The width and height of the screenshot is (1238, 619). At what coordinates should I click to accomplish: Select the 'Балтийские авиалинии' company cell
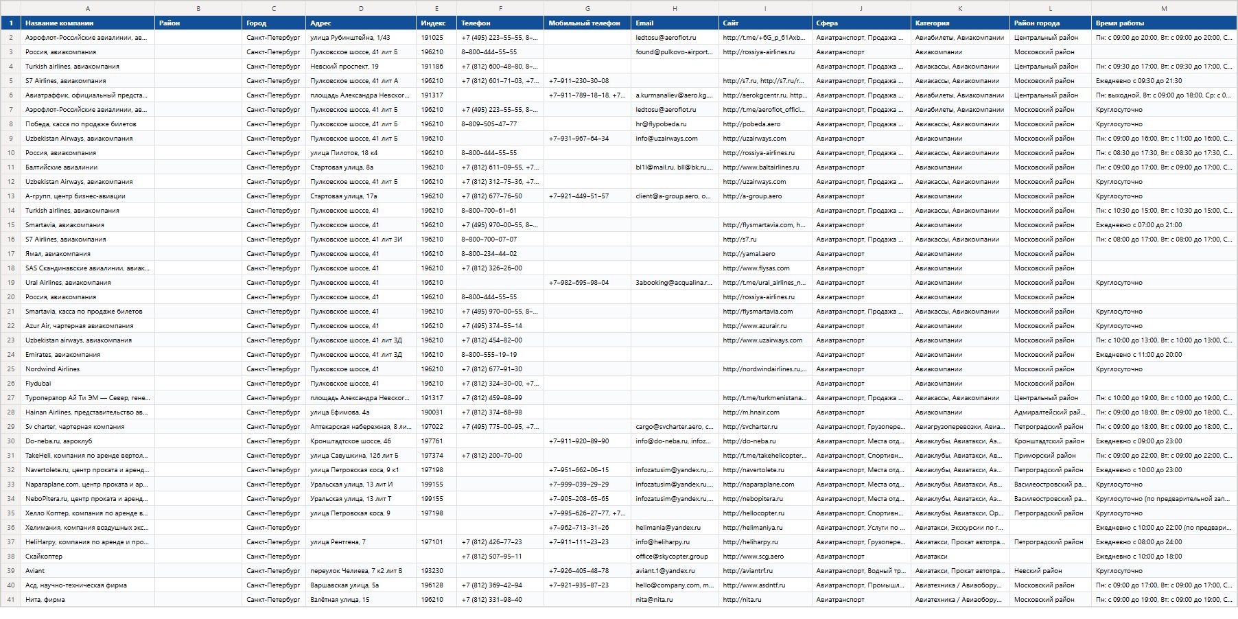click(x=88, y=167)
